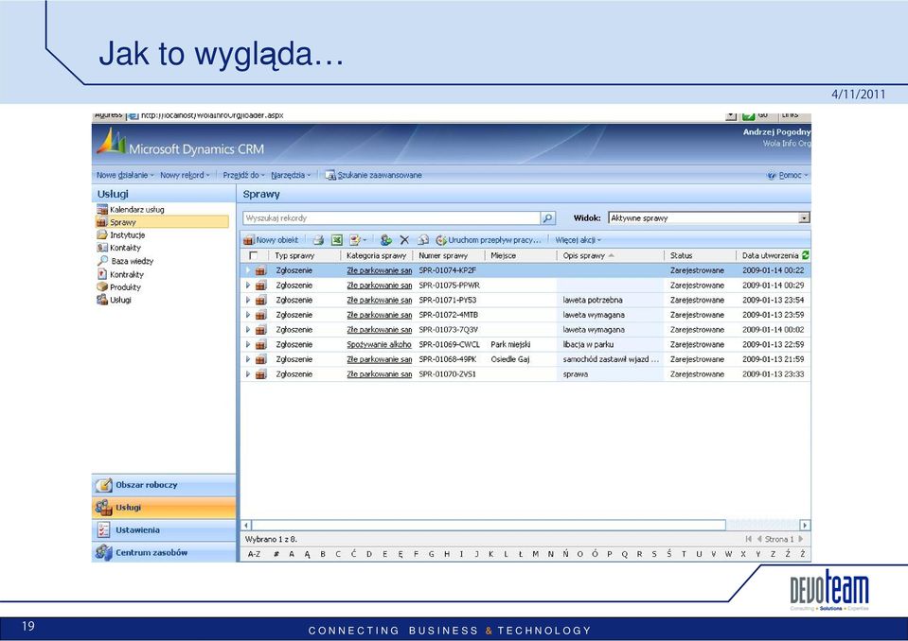Click the Microsoft Dynamics CRM logo
The height and width of the screenshot is (641, 908).
(x=180, y=144)
